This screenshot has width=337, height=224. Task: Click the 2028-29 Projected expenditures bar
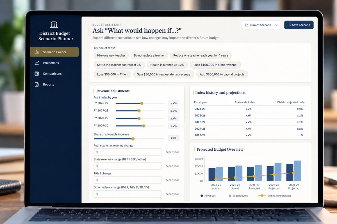(x=298, y=171)
